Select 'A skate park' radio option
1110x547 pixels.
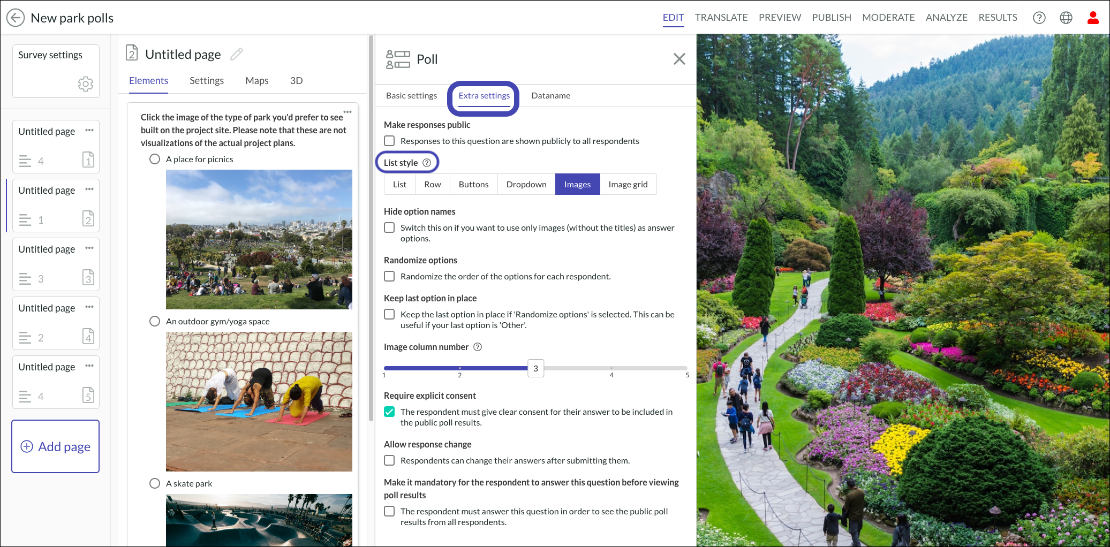point(155,483)
